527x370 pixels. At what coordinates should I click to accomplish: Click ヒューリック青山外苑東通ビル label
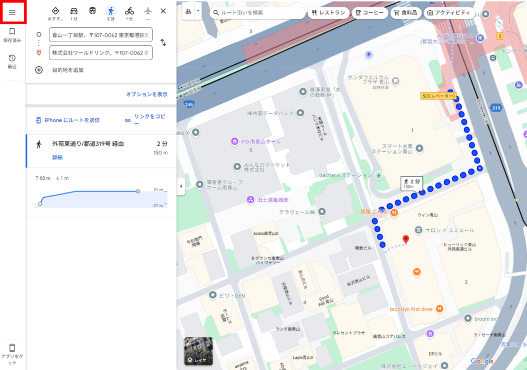[460, 247]
